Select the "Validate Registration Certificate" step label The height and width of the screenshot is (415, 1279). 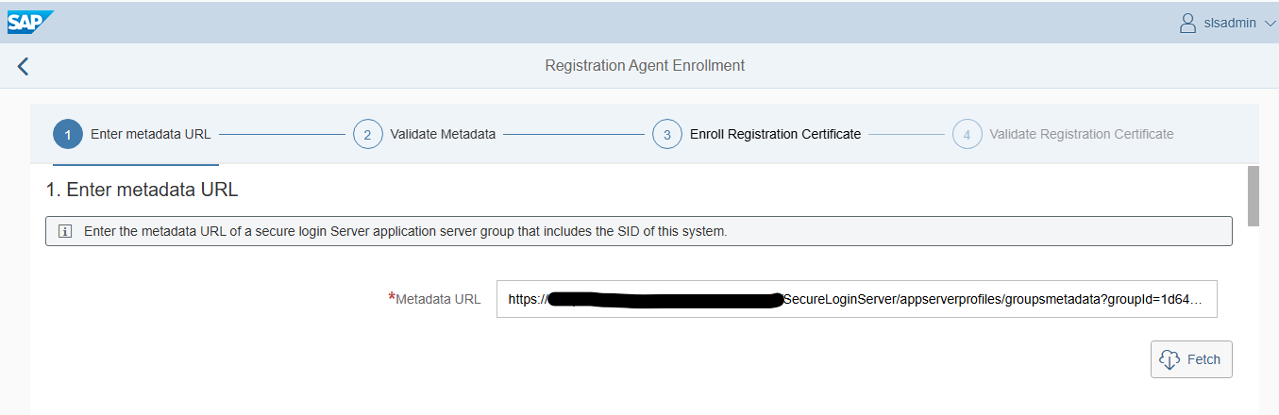pyautogui.click(x=1081, y=134)
